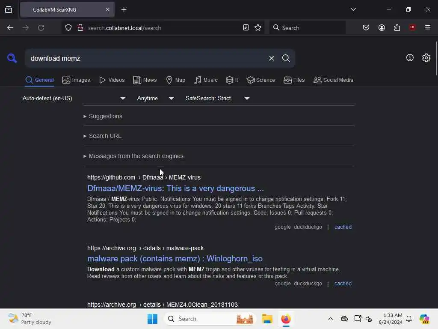Screen dimensions: 438x329
Task: Open Firefox View tab icon
Action: [x=9, y=9]
